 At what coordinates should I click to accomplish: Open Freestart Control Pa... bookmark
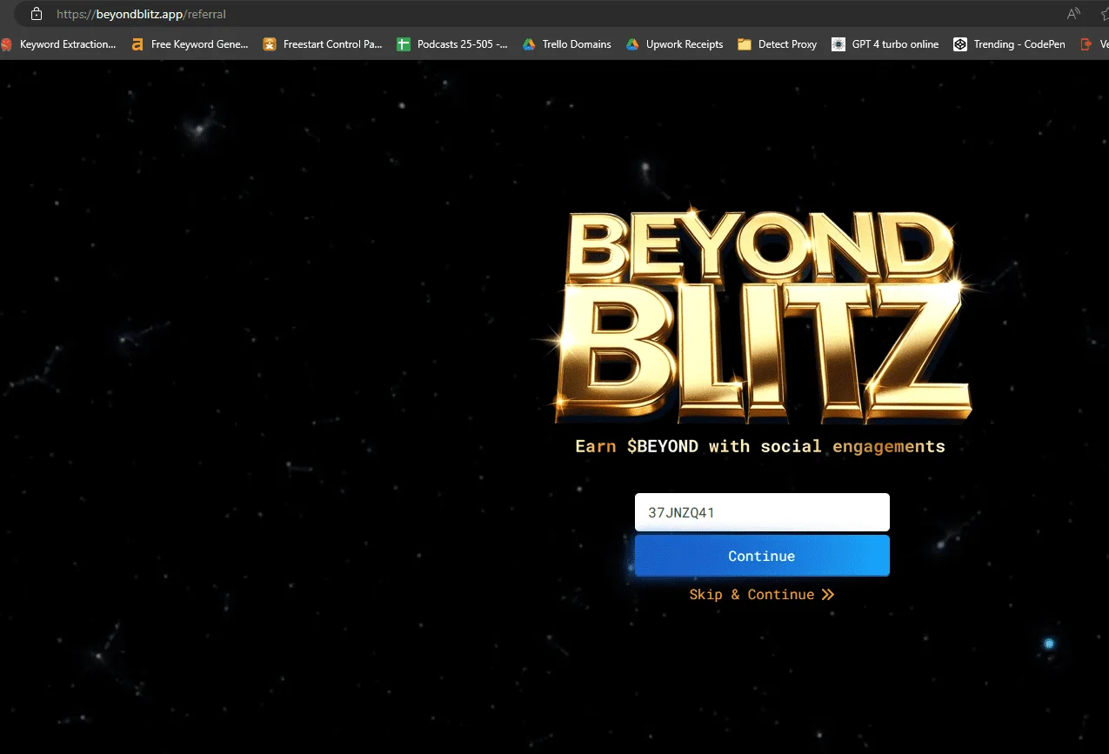(x=323, y=44)
